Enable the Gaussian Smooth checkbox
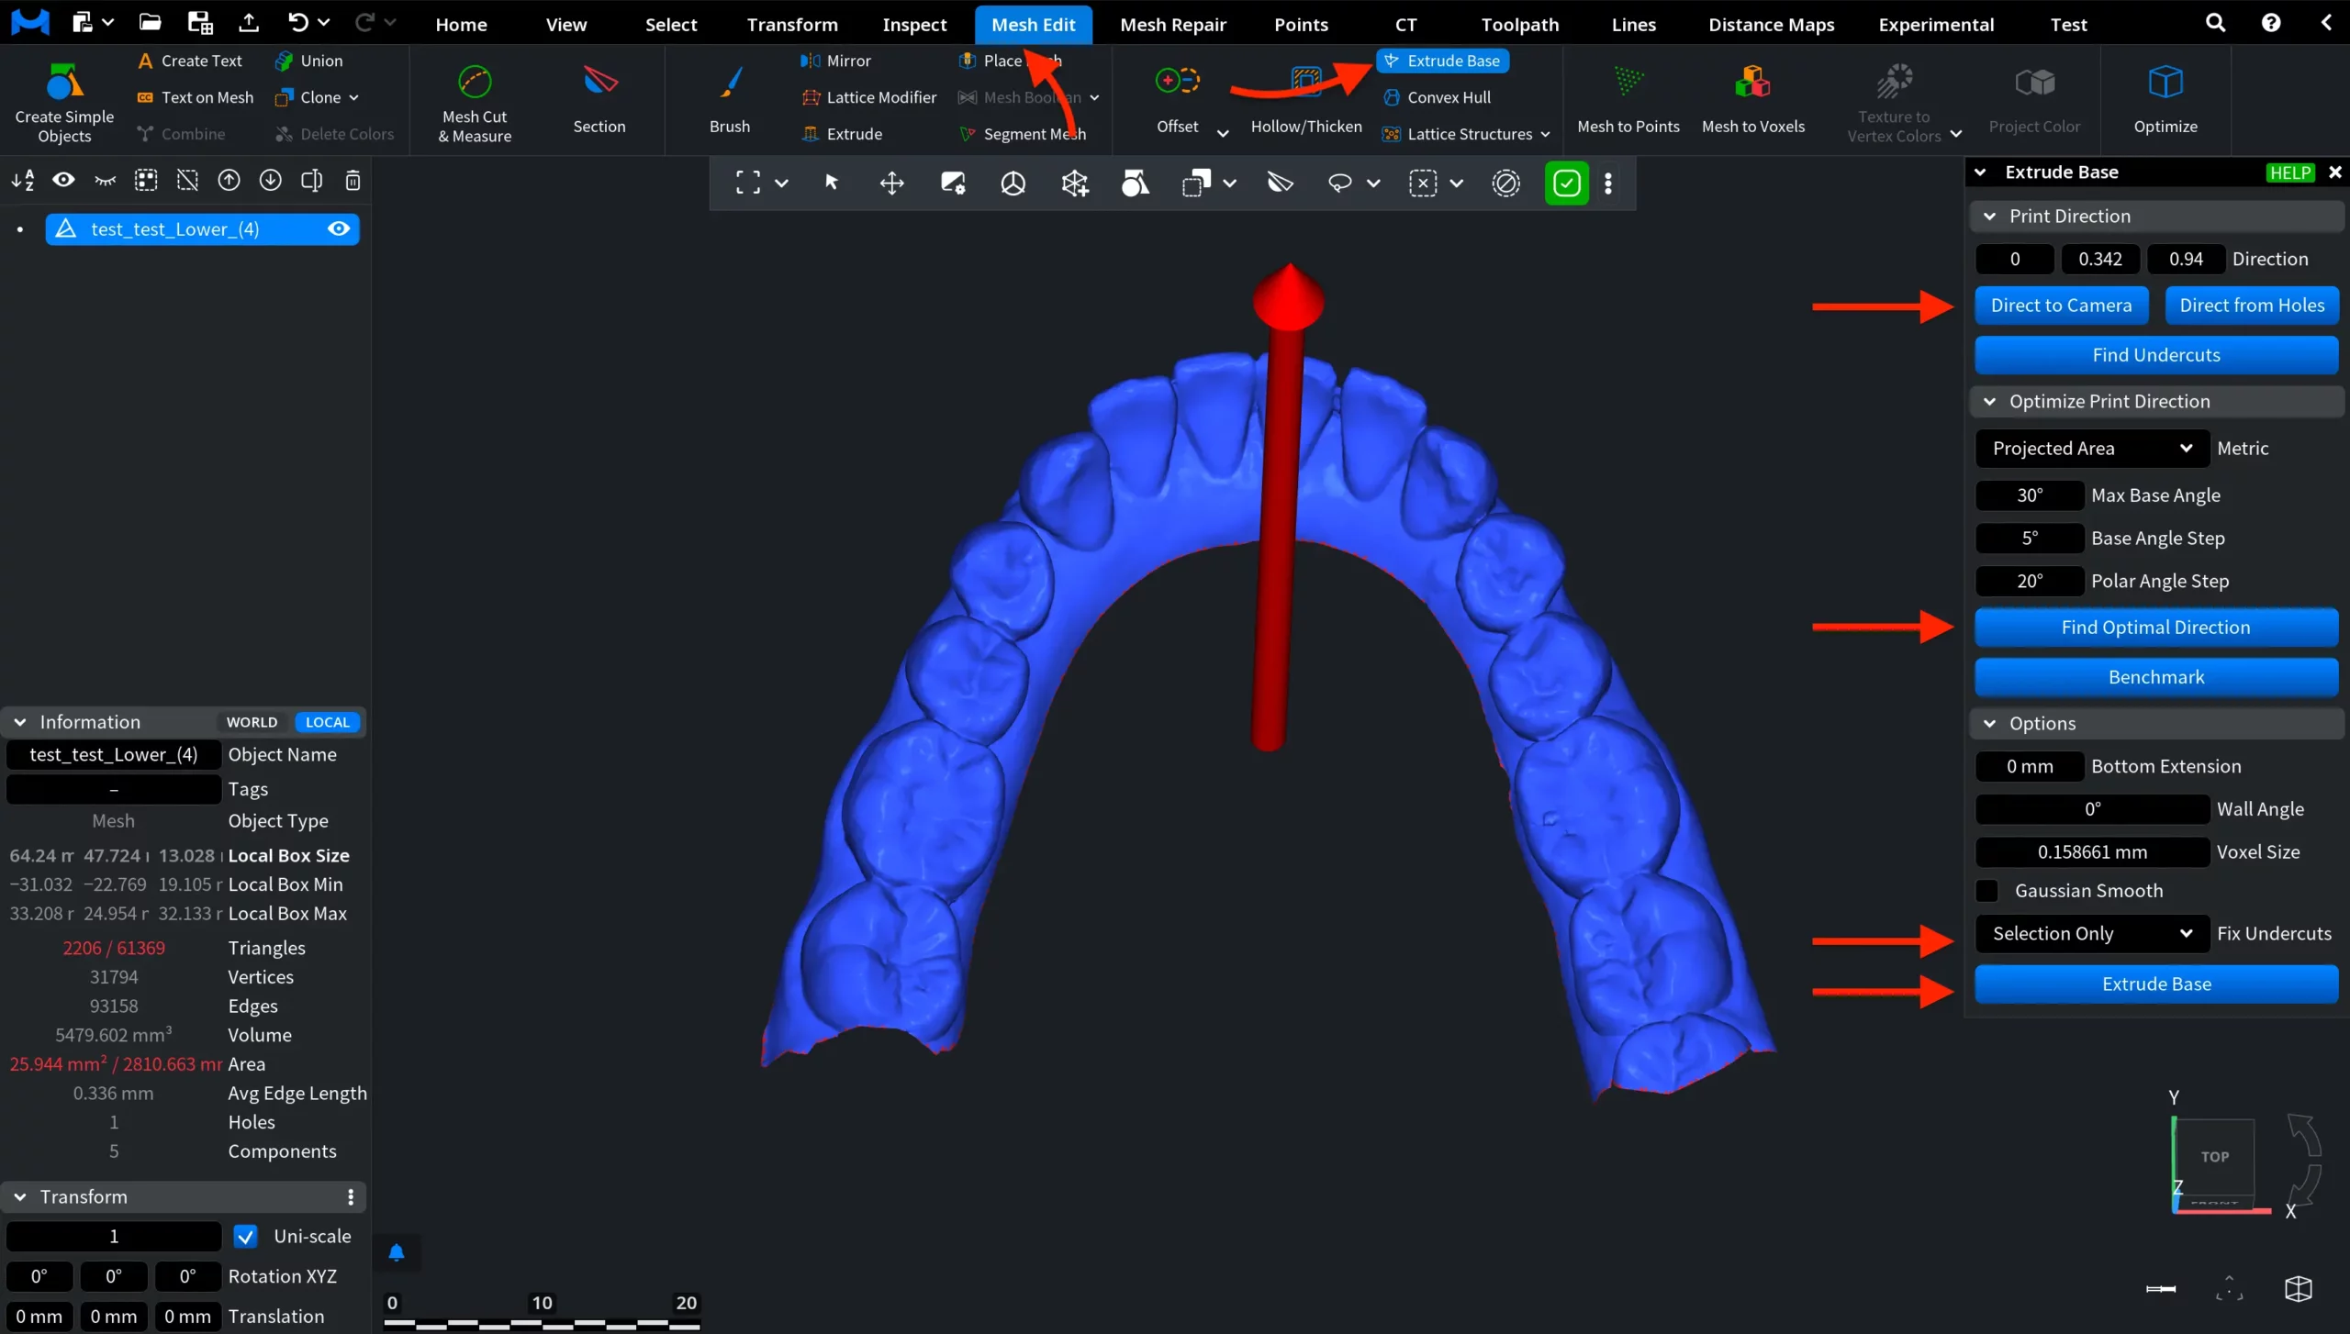The height and width of the screenshot is (1334, 2350). (x=1987, y=890)
